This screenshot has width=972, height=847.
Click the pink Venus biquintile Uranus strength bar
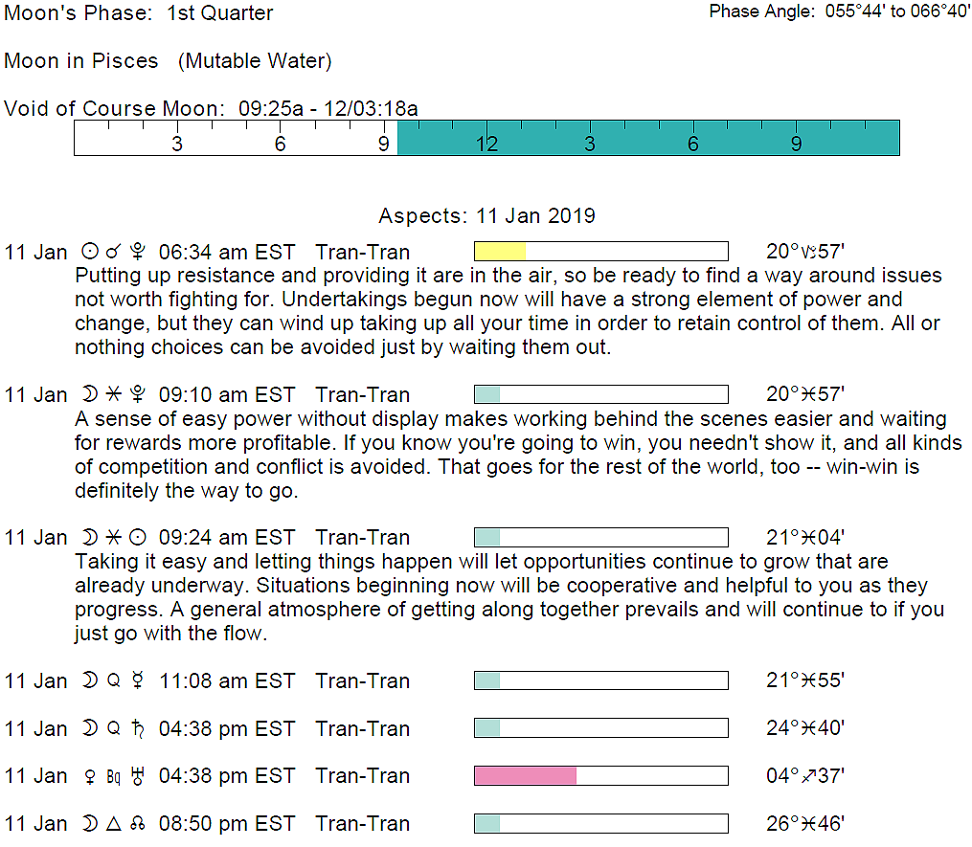(x=526, y=775)
